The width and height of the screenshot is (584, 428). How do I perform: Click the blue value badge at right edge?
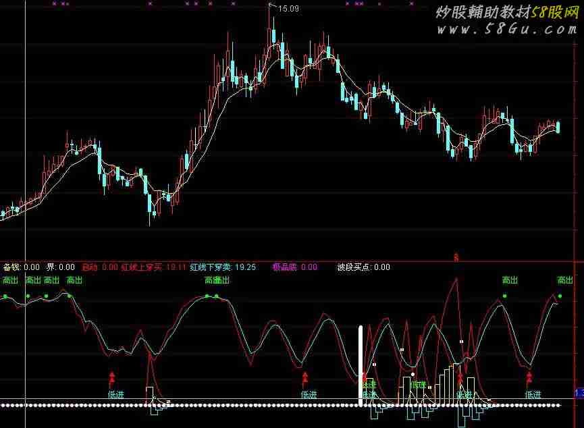(579, 393)
